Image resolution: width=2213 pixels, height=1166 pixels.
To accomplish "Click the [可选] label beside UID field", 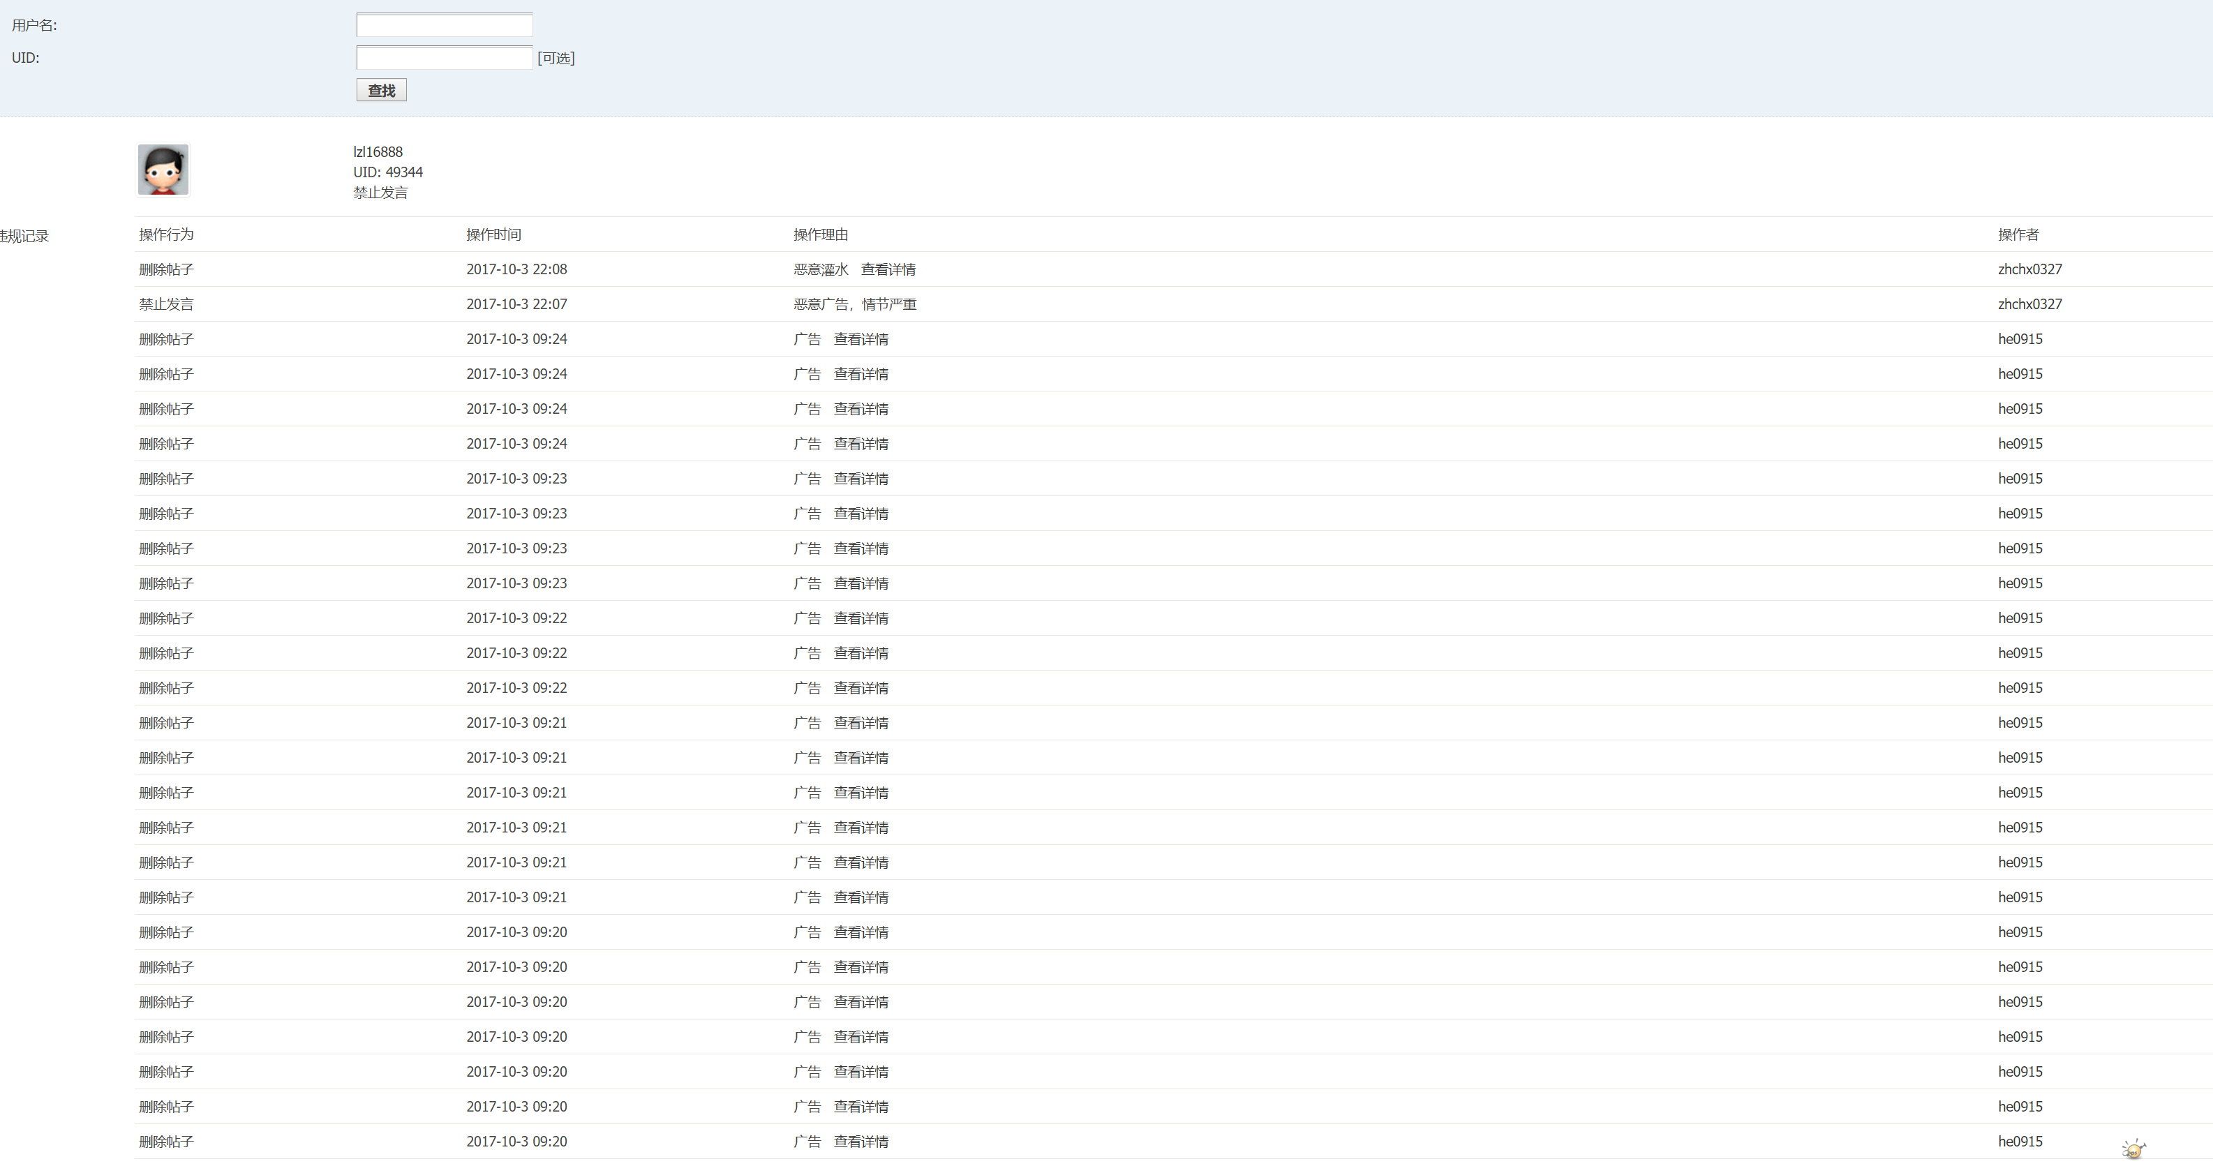I will (x=556, y=59).
